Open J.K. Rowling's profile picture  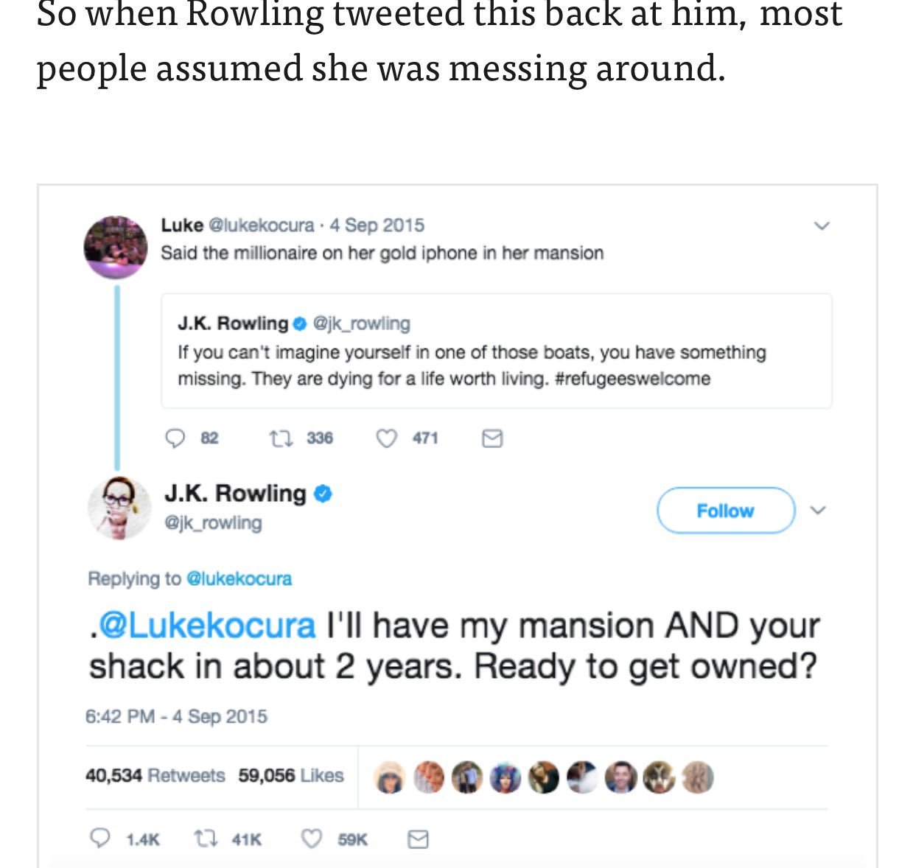[x=119, y=508]
